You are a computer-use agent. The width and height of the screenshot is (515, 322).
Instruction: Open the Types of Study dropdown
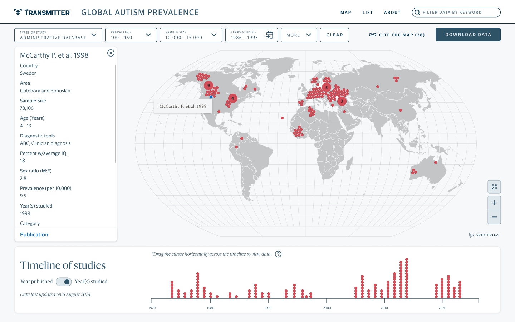click(x=58, y=35)
